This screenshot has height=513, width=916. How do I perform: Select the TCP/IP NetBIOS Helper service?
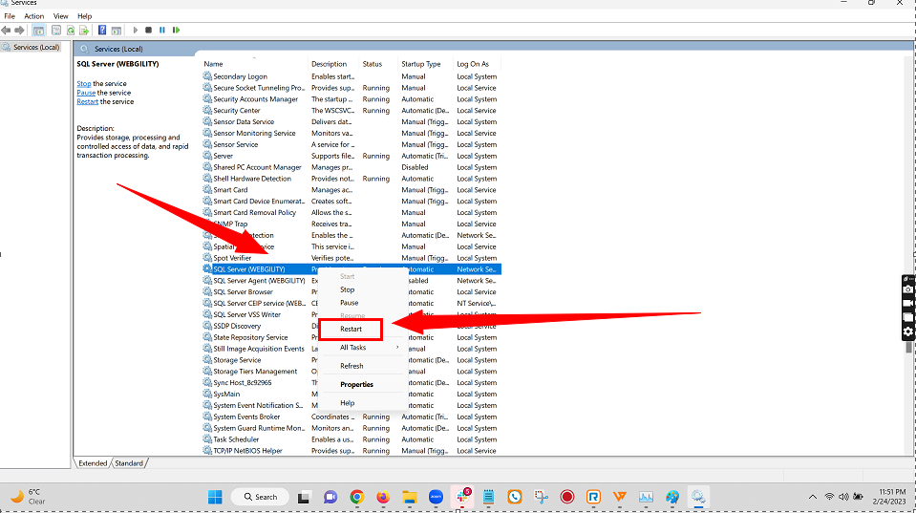click(351, 451)
